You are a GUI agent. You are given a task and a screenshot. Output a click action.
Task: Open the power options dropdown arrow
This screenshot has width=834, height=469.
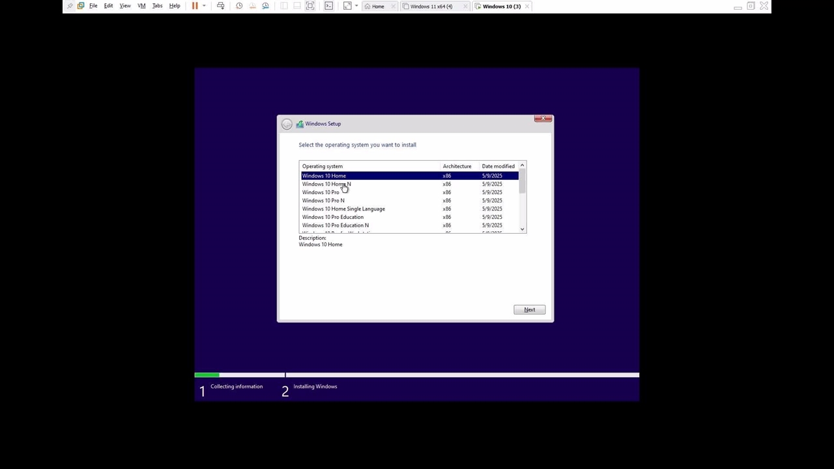point(204,6)
